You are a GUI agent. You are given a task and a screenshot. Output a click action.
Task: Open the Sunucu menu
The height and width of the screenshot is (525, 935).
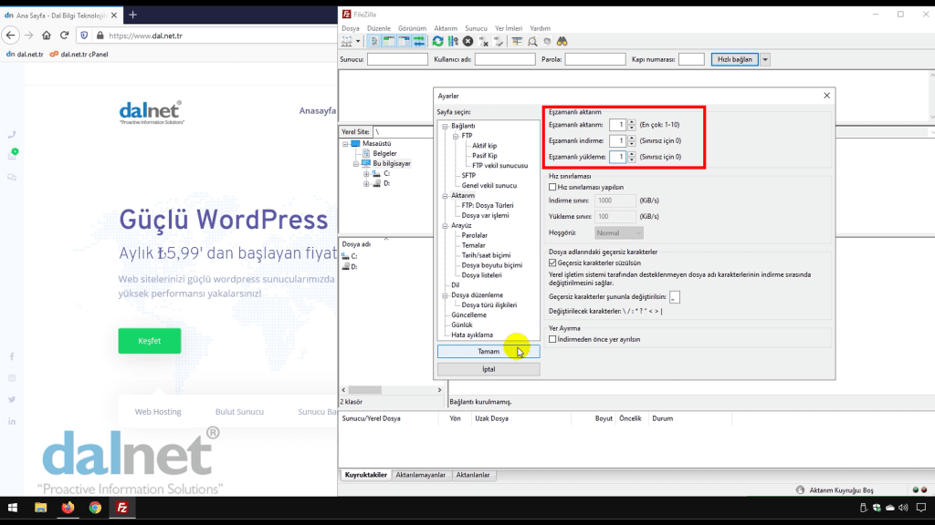point(476,28)
